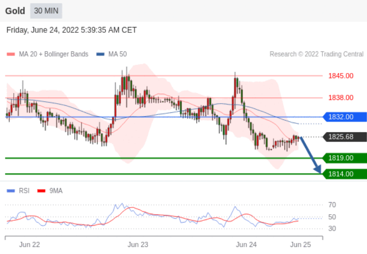Click the 1819.00 support price tag
The height and width of the screenshot is (254, 367).
(345, 158)
